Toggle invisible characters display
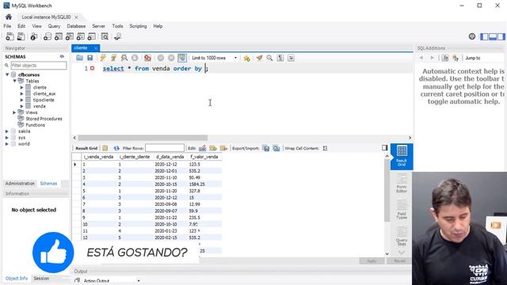This screenshot has height=285, width=507. pyautogui.click(x=280, y=58)
